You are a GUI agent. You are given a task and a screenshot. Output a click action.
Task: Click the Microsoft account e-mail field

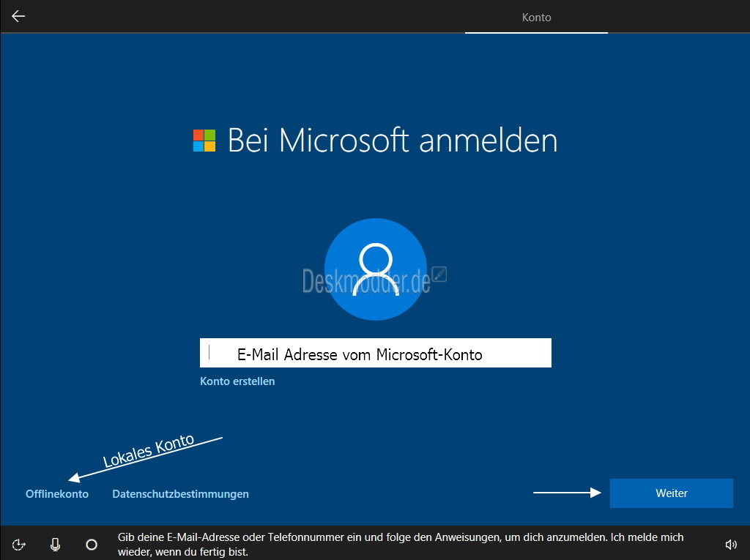(376, 353)
